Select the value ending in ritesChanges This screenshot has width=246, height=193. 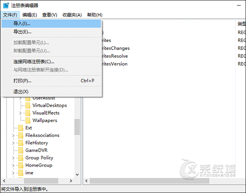click(x=116, y=48)
